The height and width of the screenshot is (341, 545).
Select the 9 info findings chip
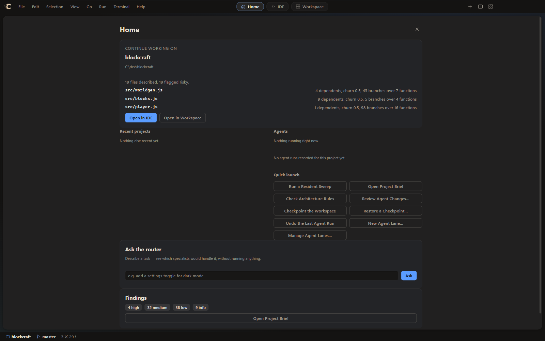point(201,307)
